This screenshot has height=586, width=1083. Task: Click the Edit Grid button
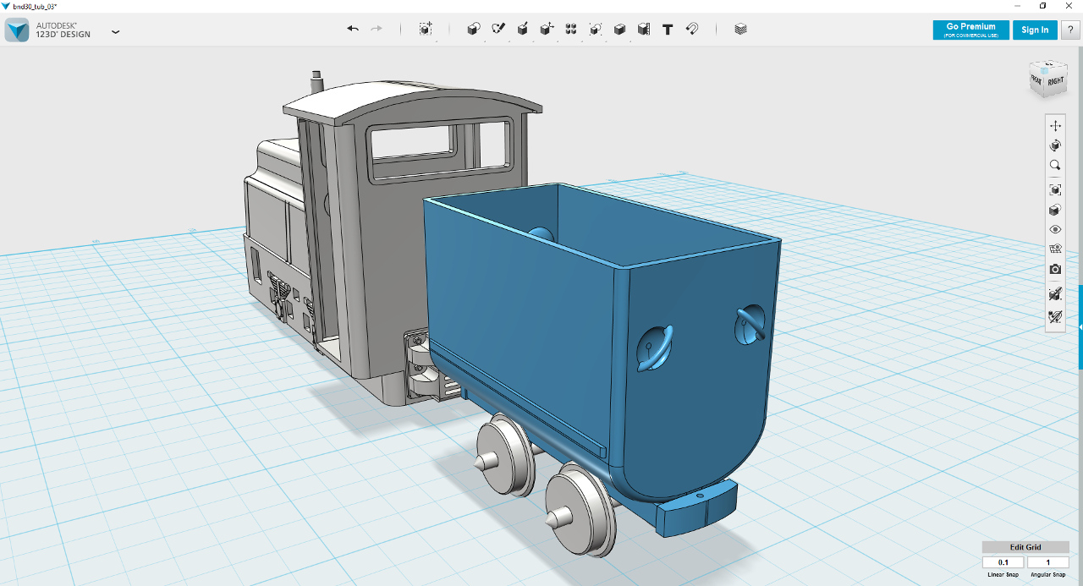coord(1025,547)
